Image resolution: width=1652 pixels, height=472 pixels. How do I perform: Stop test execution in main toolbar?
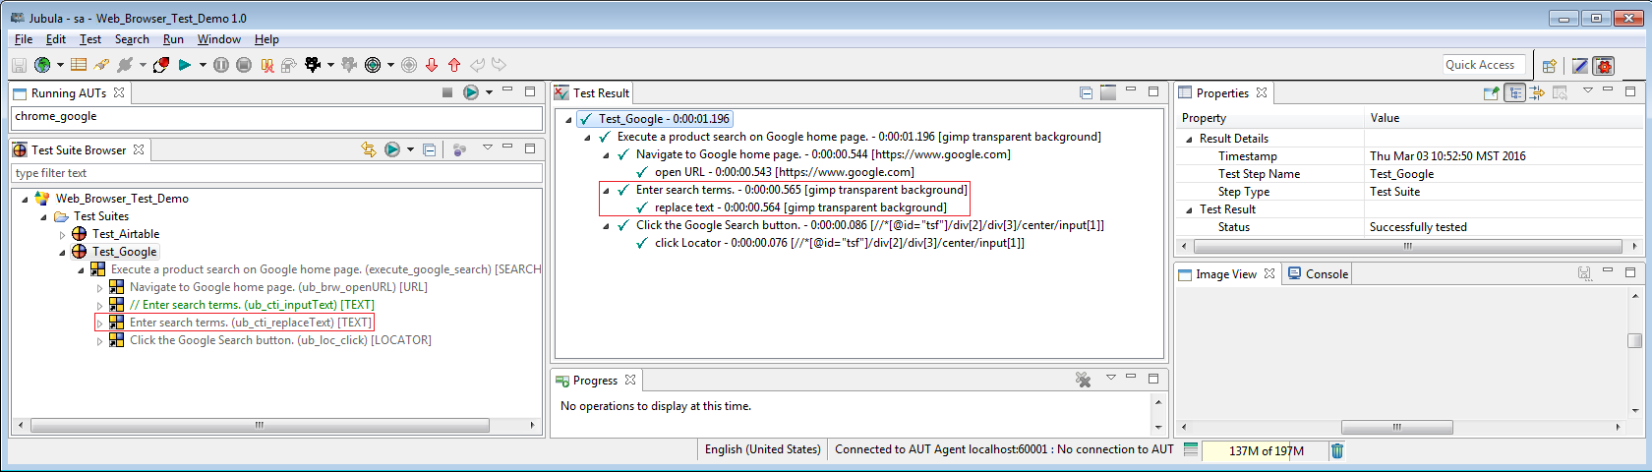click(244, 65)
